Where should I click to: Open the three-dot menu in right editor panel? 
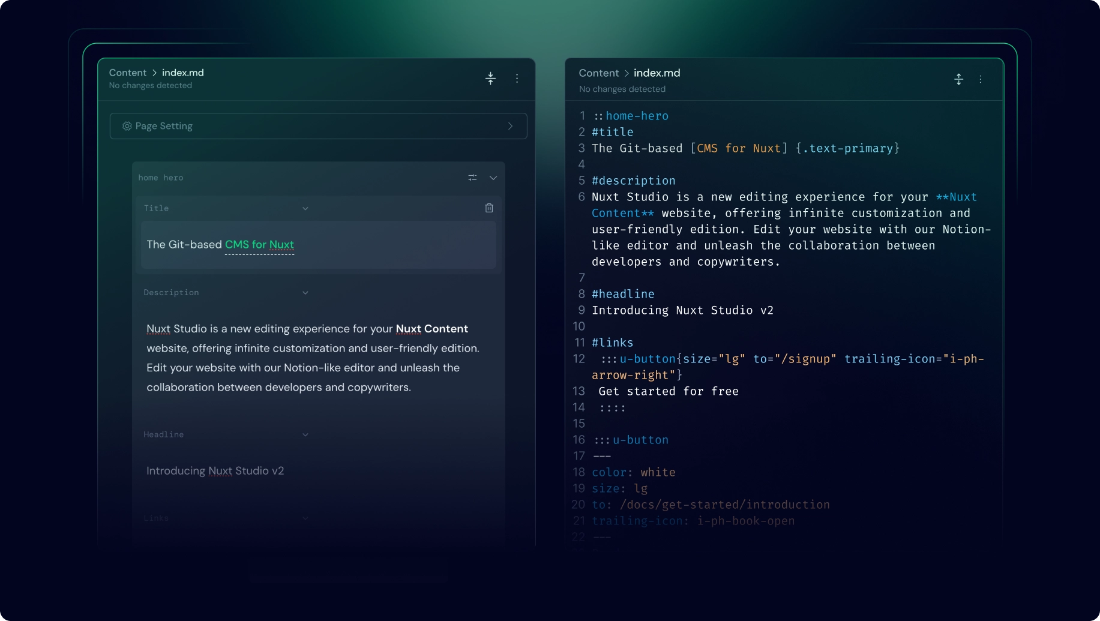pyautogui.click(x=981, y=79)
